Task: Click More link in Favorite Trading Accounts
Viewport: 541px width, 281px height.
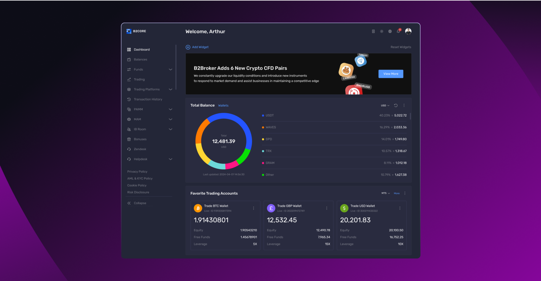Action: (x=397, y=193)
